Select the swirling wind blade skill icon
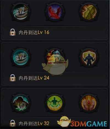This screenshot has height=129, width=110. 21,12
